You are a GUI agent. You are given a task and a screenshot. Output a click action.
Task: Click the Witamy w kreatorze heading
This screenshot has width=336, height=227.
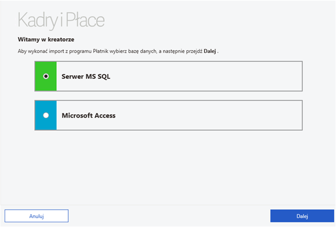pos(46,39)
